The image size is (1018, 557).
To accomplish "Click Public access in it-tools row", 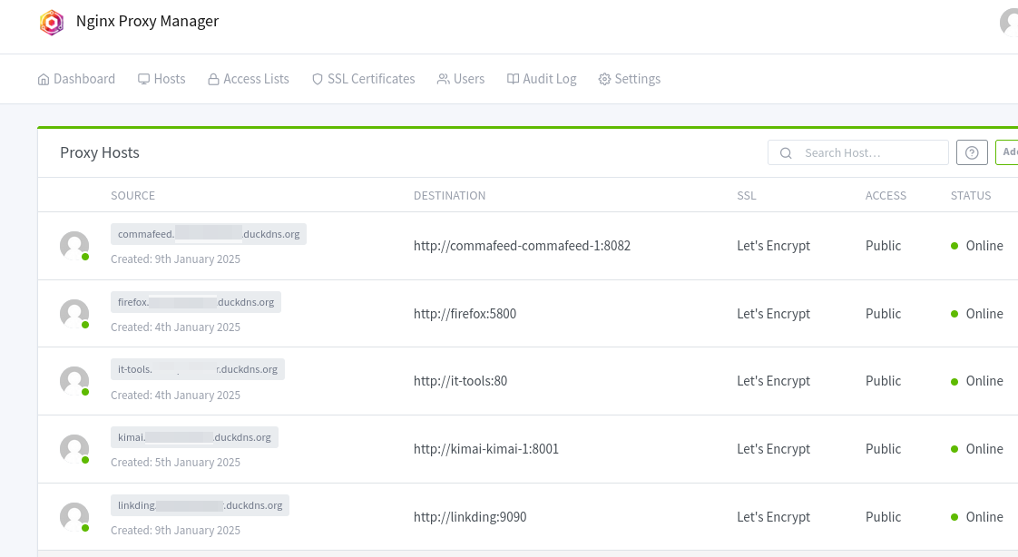I will (x=883, y=381).
